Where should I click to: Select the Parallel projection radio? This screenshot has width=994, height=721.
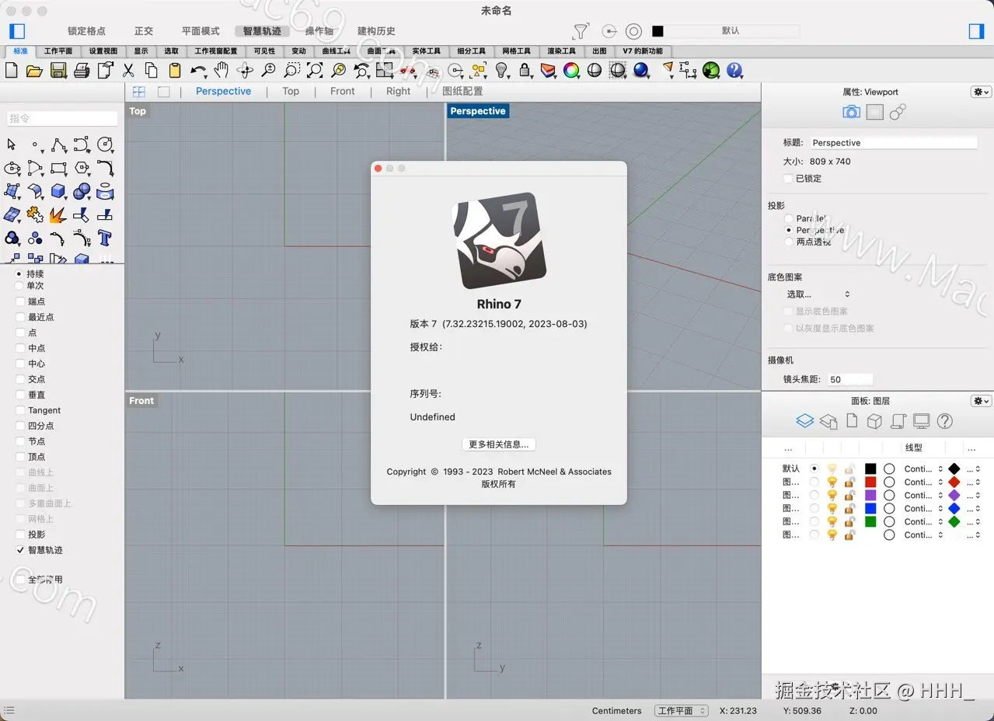coord(789,218)
